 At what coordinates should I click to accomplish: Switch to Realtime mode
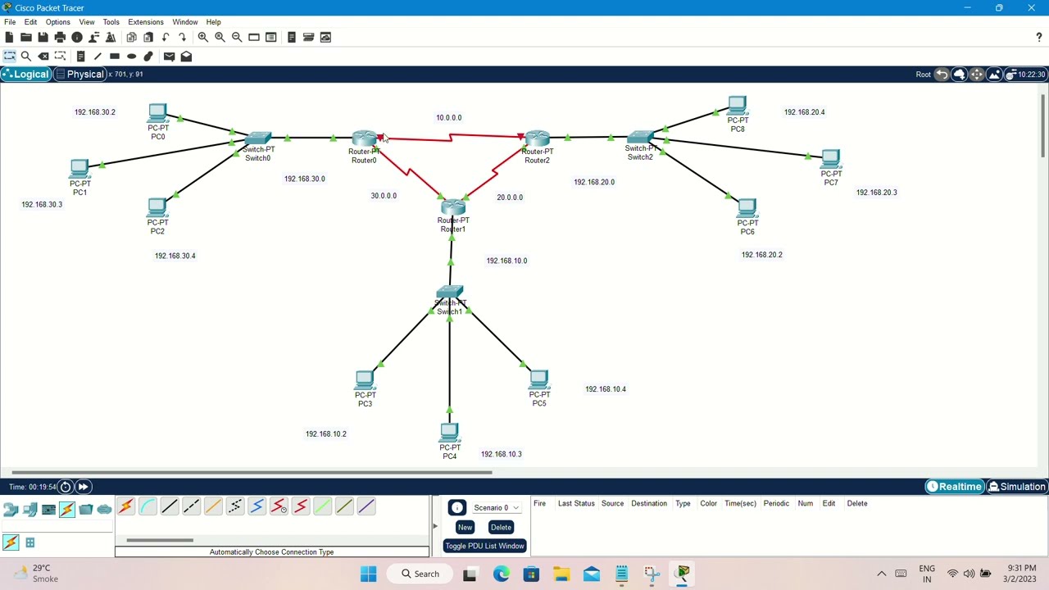coord(954,487)
